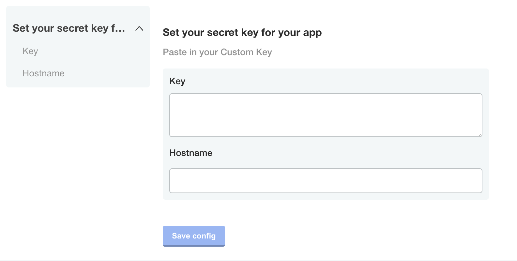Image resolution: width=517 pixels, height=261 pixels.
Task: Click the "Paste in your Custom Key" description
Action: tap(217, 52)
